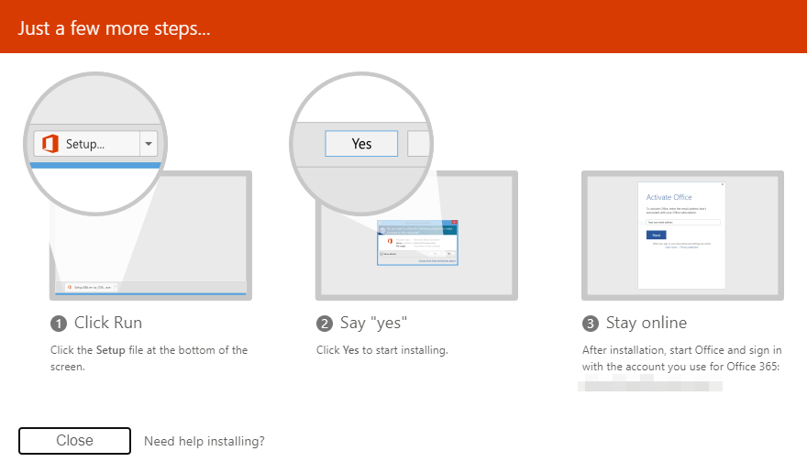The height and width of the screenshot is (473, 807).
Task: Click the step 3 number circle
Action: click(591, 324)
